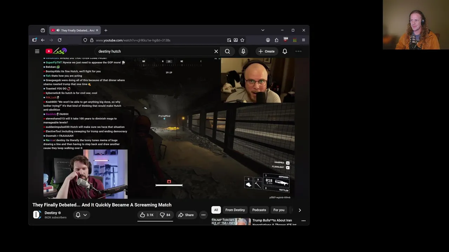Click the browser forward arrow

[51, 40]
